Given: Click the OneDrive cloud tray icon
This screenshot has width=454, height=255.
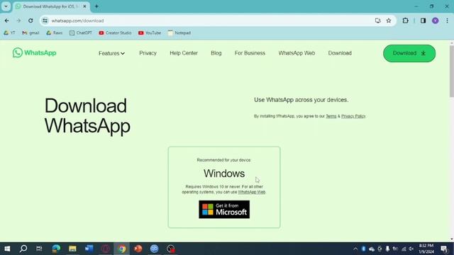Looking at the screenshot, I should click(372, 249).
